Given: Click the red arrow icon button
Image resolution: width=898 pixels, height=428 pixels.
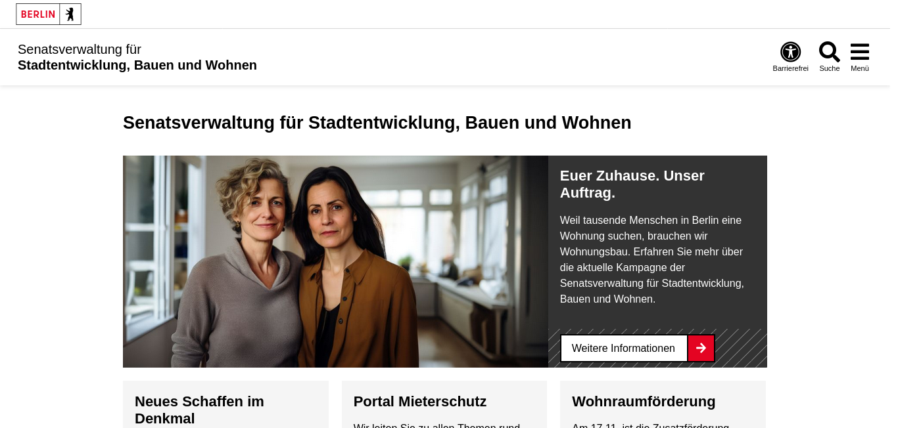Looking at the screenshot, I should 701,348.
